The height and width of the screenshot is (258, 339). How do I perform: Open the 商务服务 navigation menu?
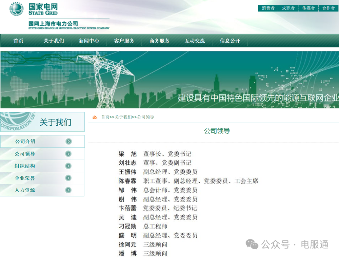coord(159,41)
